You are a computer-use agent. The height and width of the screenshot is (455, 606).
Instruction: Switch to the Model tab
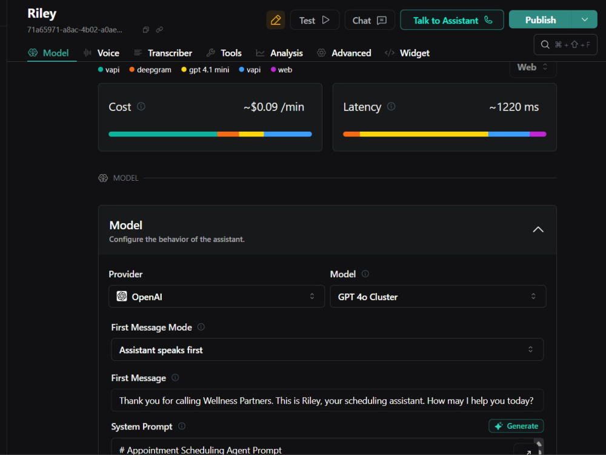[x=48, y=53]
